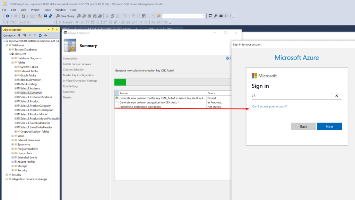Expand the SalesLT.Customer table node
Screen dimensions: 355x200
[16, 93]
